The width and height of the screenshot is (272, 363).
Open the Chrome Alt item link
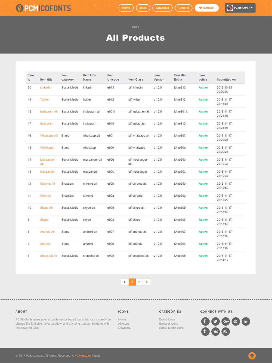pyautogui.click(x=47, y=184)
